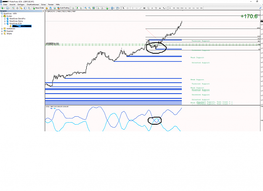The height and width of the screenshot is (191, 263).
Task: Expand the RoboForex-DemoPro node
Action: point(5,19)
